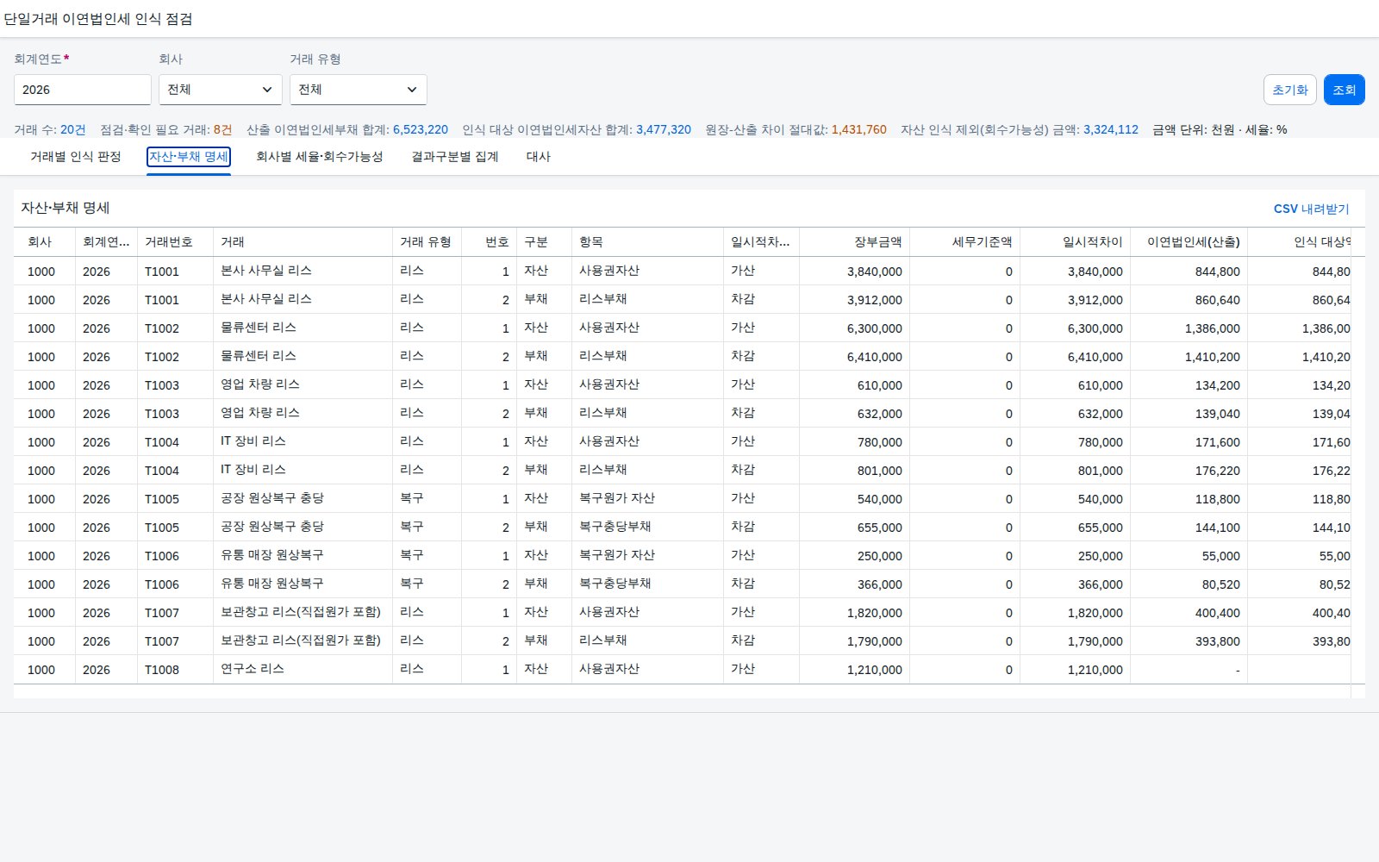This screenshot has width=1379, height=862.
Task: Click the 구분 column header
Action: 545,242
